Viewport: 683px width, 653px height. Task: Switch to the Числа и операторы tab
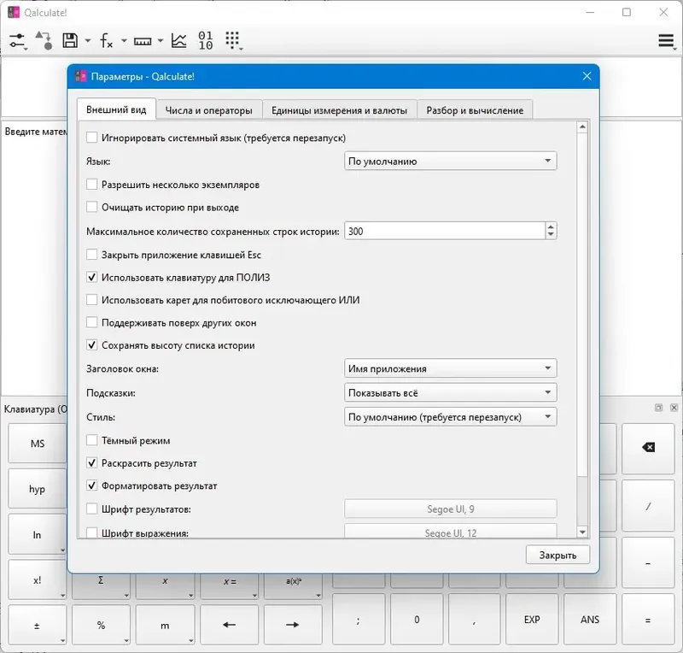(x=208, y=110)
